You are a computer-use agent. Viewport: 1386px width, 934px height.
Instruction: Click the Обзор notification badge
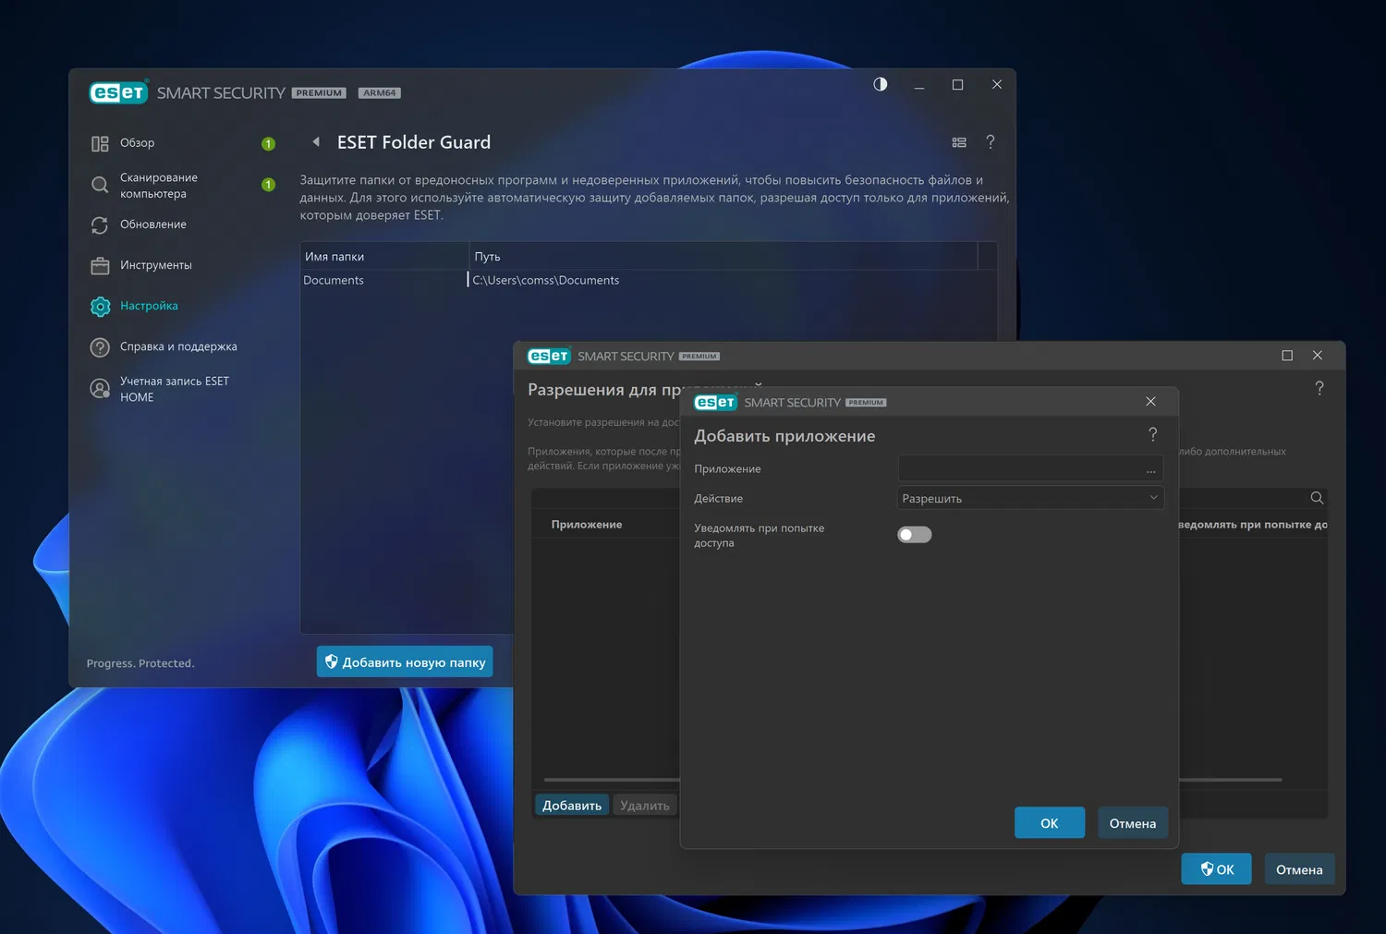click(x=268, y=143)
